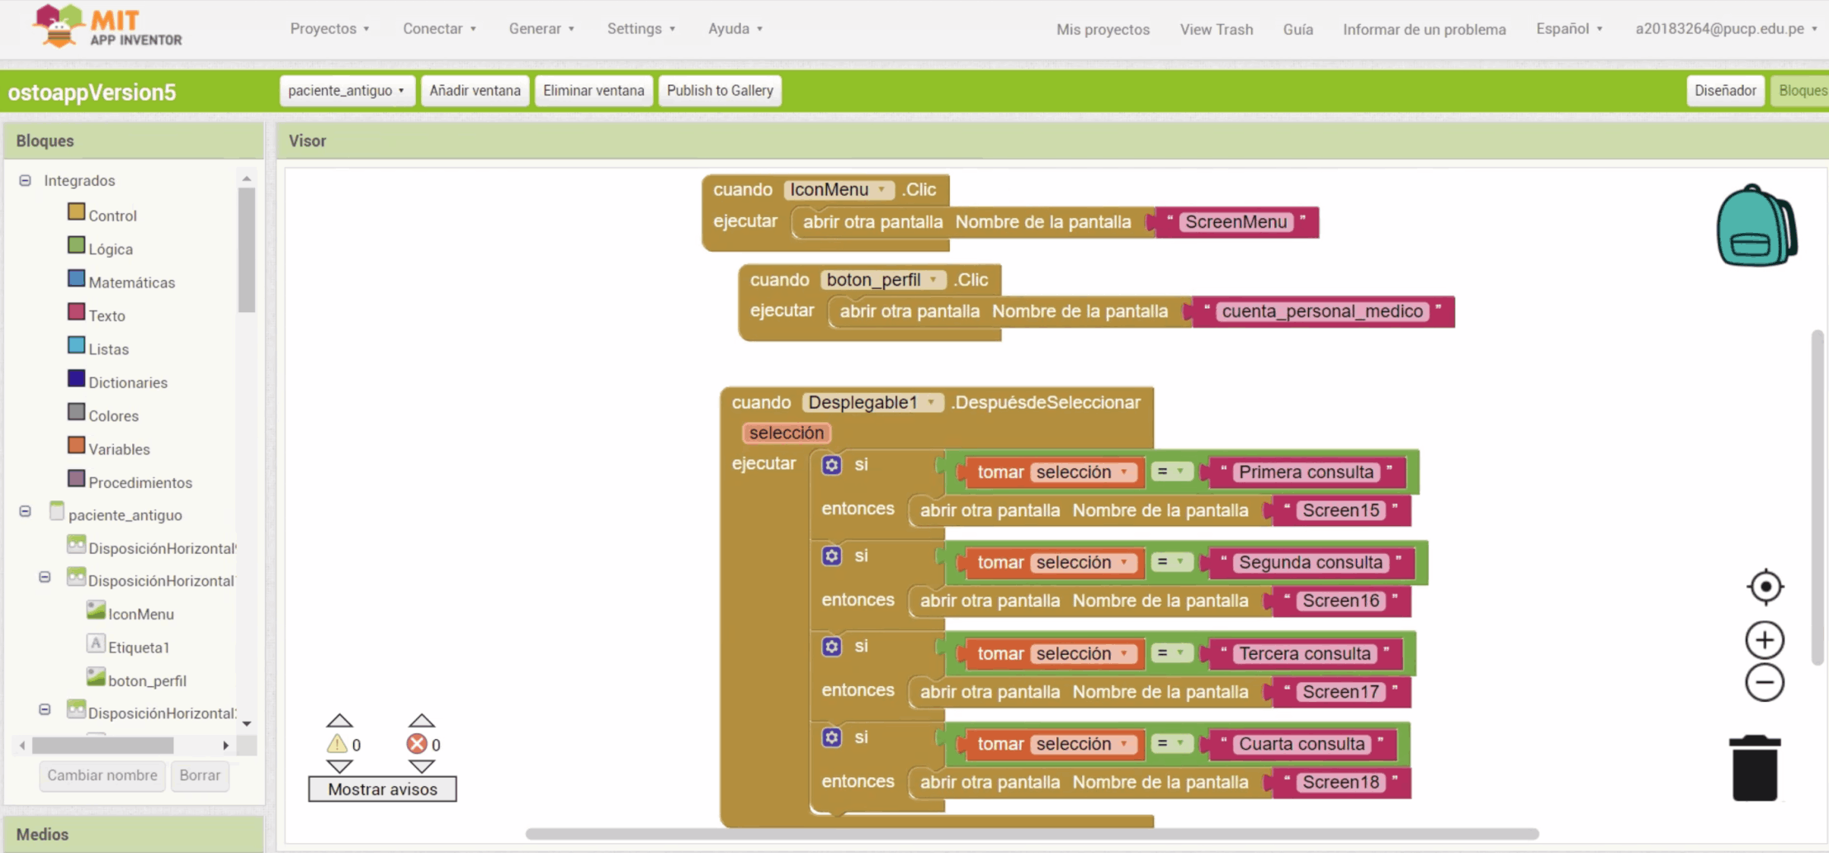Collapse DisposiciónHorizontal node containing IconMenu
Image resolution: width=1829 pixels, height=853 pixels.
[45, 577]
